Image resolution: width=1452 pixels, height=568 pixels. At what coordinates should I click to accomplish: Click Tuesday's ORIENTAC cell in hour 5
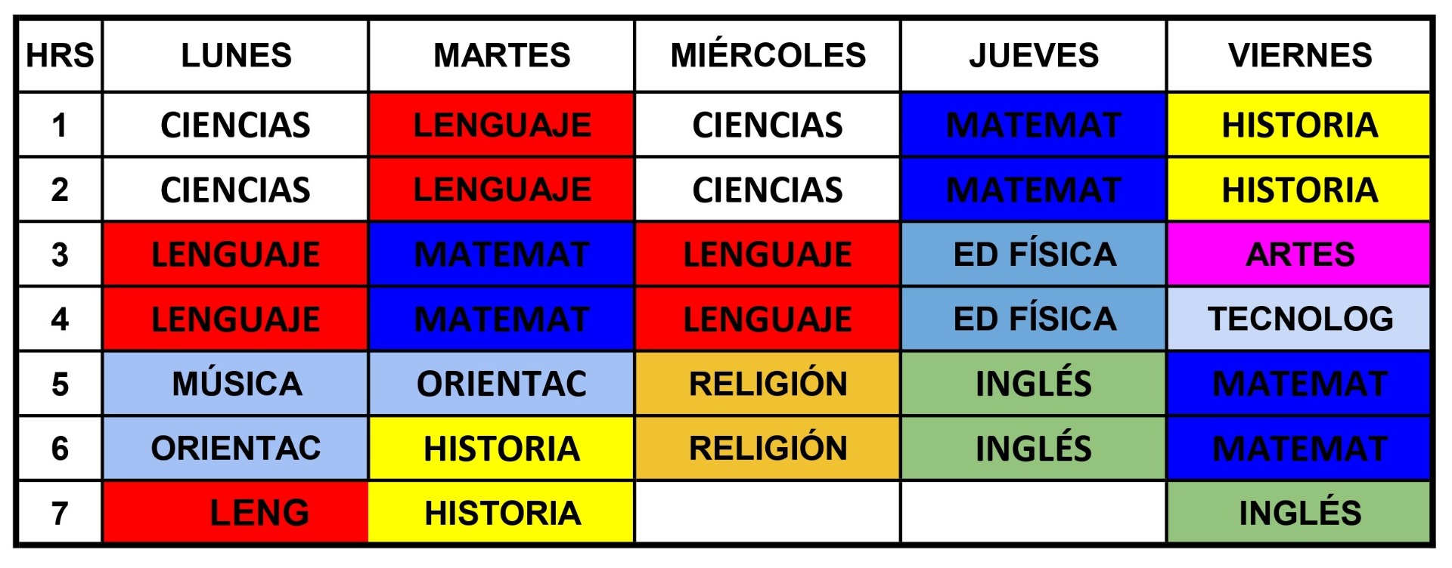coord(501,384)
